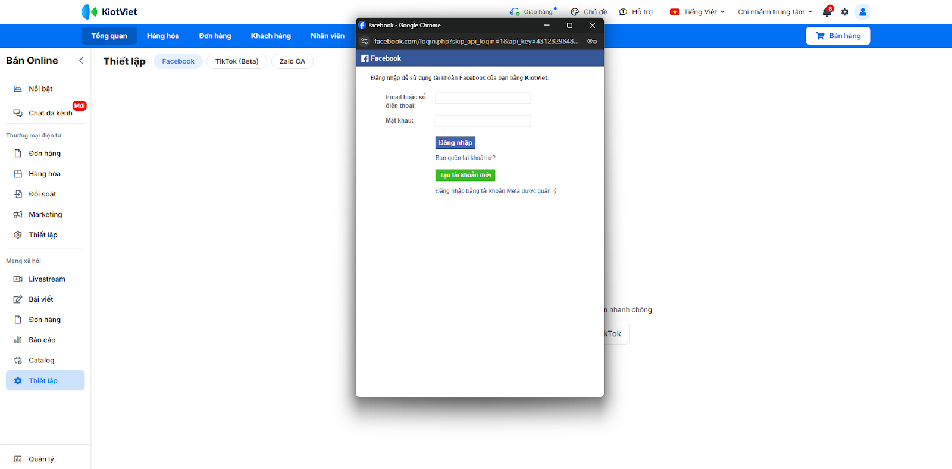Open the notifications bell
This screenshot has width=952, height=469.
(827, 12)
